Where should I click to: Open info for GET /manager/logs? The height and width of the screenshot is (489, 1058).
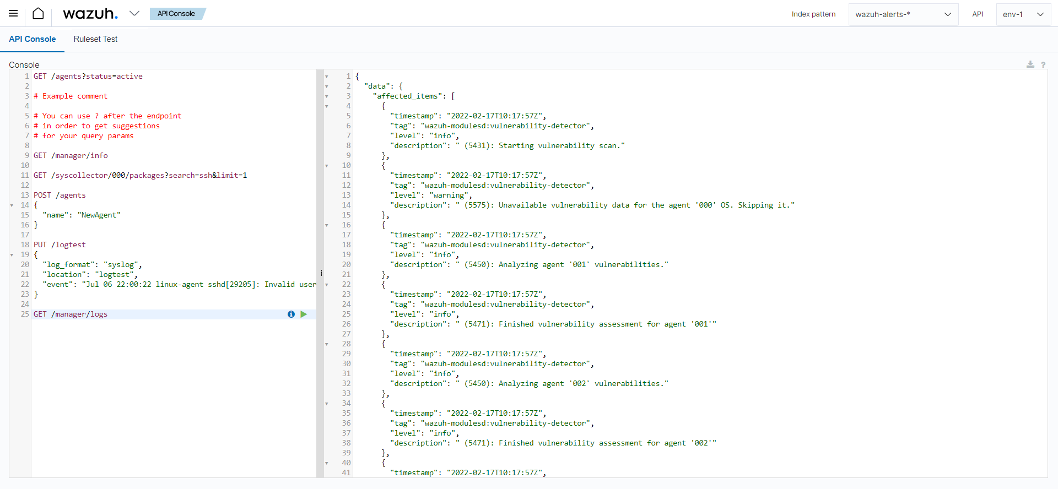pos(291,314)
